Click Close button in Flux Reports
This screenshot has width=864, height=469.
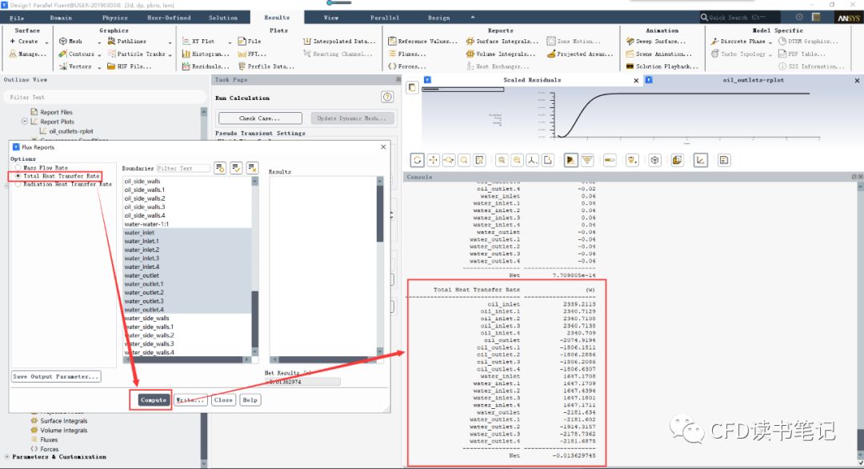coord(223,399)
